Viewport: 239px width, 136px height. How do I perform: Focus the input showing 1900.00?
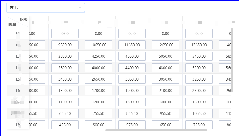point(132,91)
